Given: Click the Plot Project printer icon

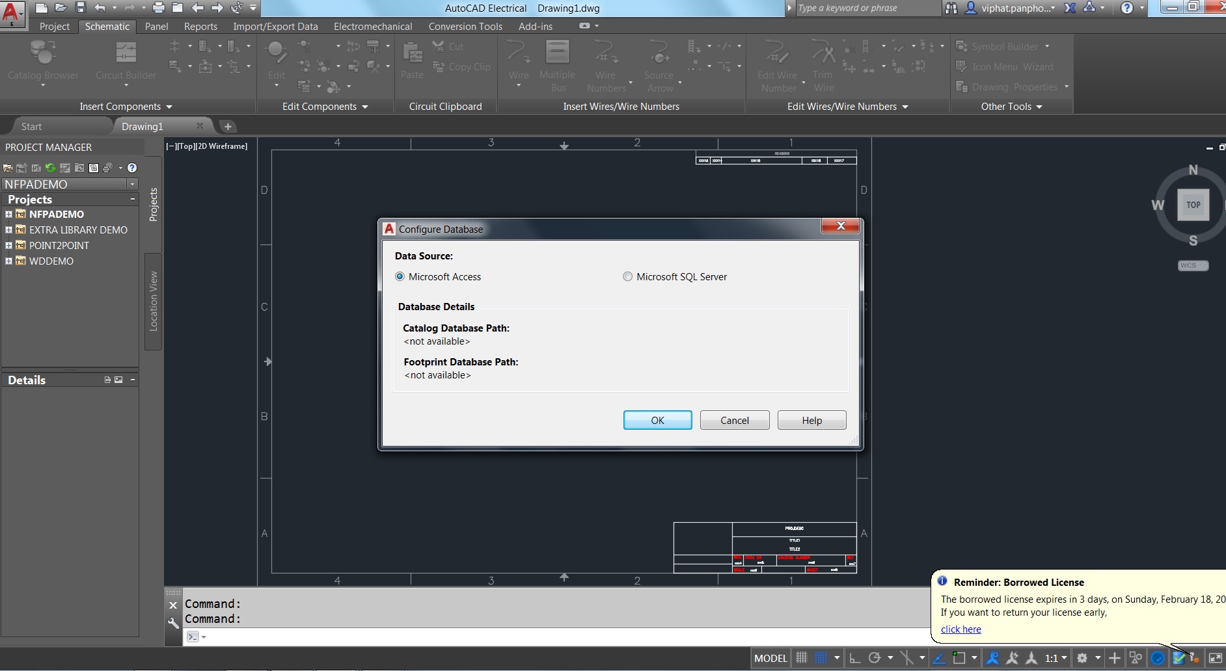Looking at the screenshot, I should point(106,168).
